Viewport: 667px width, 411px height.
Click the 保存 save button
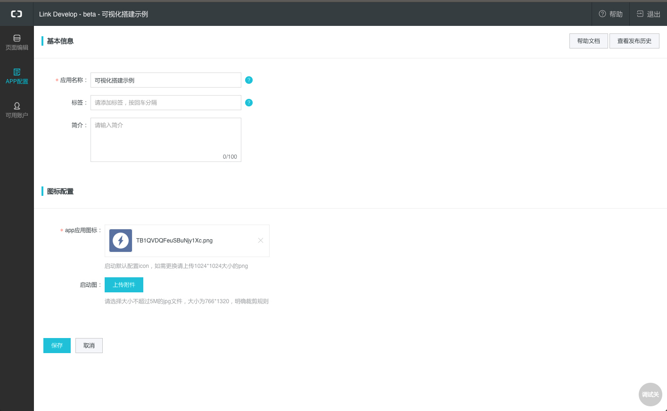click(x=57, y=346)
